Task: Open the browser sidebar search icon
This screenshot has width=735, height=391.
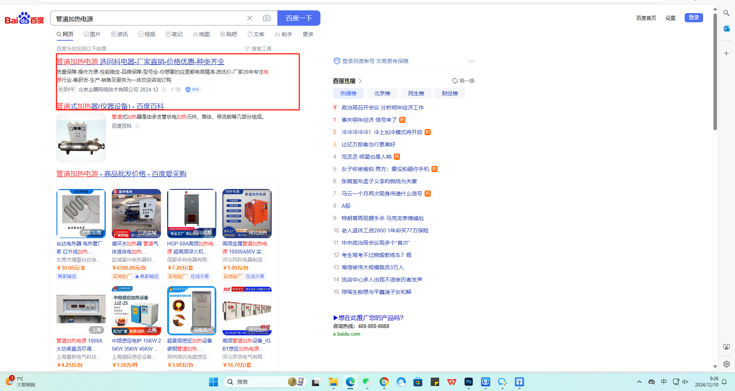Action: 726,13
